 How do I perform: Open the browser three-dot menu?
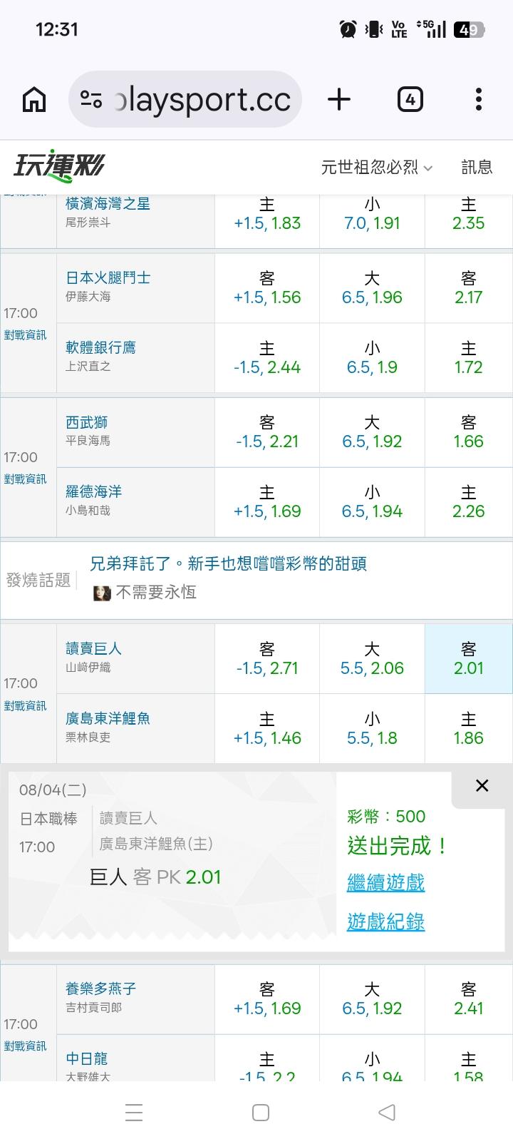tap(479, 99)
